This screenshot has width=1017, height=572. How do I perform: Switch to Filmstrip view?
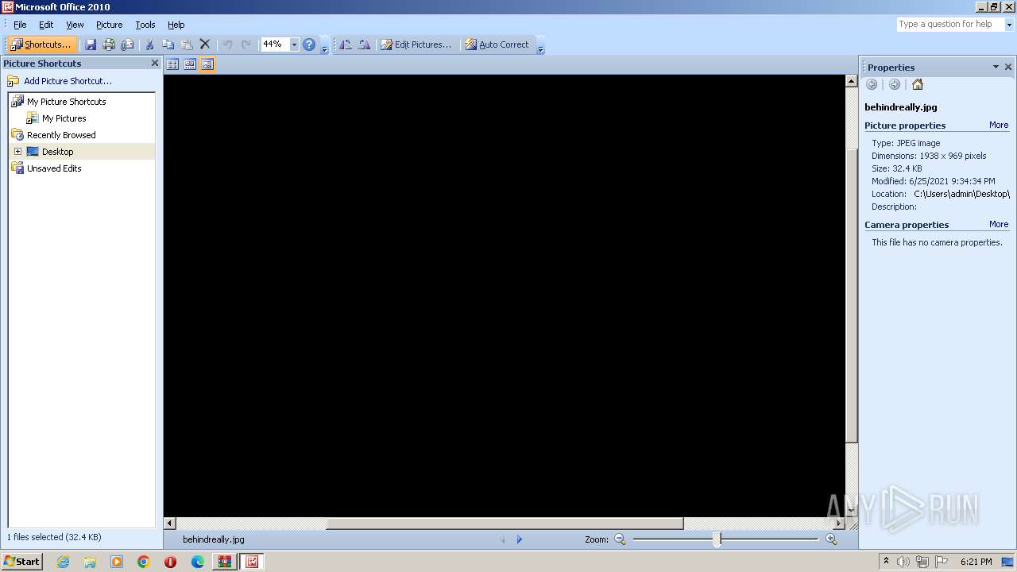point(190,64)
